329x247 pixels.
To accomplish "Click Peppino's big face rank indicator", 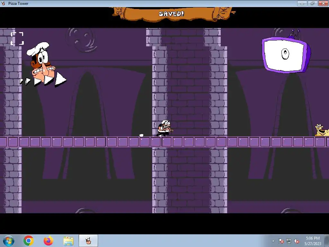I will 41,62.
